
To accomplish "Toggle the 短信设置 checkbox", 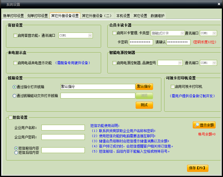I will [x=11, y=117].
